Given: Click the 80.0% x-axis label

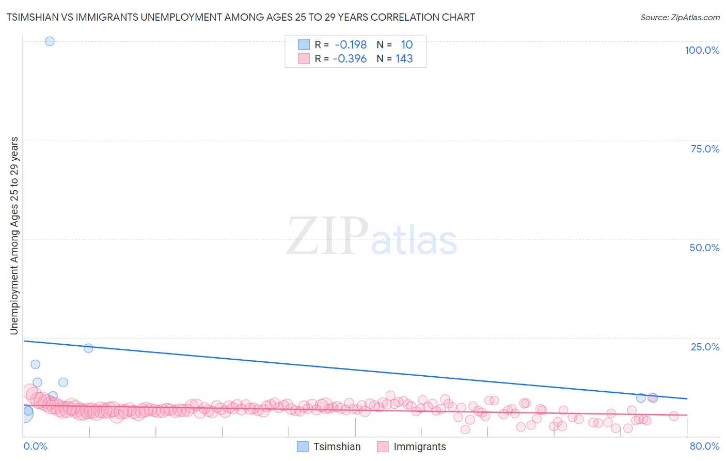Looking at the screenshot, I should [704, 446].
